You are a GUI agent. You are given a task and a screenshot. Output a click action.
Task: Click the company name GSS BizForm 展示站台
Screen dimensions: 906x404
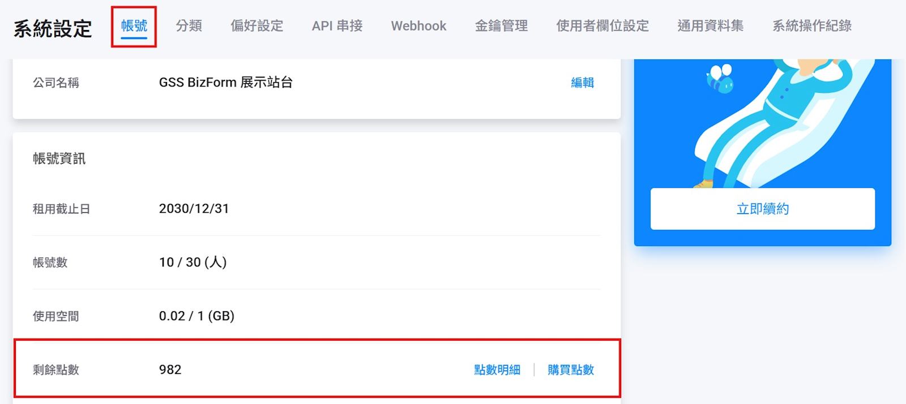coord(226,83)
